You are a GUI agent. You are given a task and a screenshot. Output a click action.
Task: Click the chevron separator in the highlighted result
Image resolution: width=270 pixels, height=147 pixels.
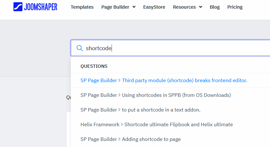(120, 81)
